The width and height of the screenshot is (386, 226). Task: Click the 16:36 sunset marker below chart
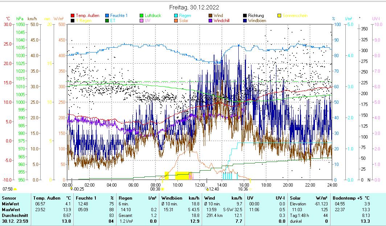(x=243, y=189)
